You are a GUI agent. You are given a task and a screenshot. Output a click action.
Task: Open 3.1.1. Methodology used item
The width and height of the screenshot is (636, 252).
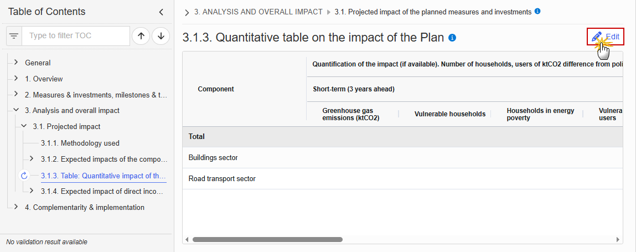[80, 143]
